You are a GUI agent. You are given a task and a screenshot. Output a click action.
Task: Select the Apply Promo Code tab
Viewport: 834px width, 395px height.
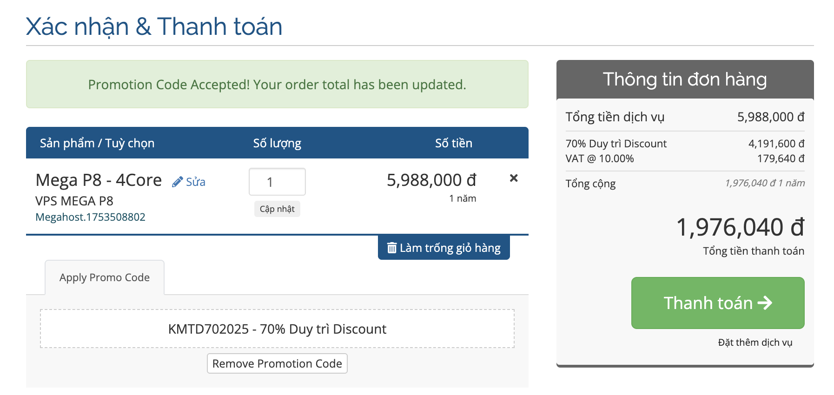(x=105, y=277)
